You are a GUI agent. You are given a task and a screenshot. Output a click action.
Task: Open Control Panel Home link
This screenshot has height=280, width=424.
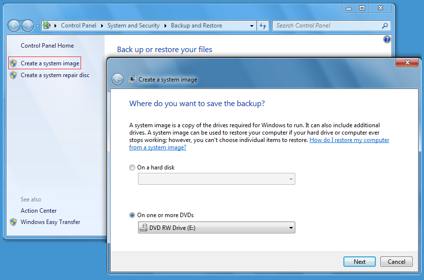click(47, 46)
